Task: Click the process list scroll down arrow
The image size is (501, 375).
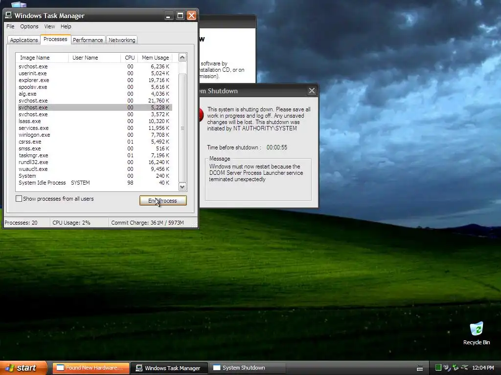Action: (x=182, y=187)
